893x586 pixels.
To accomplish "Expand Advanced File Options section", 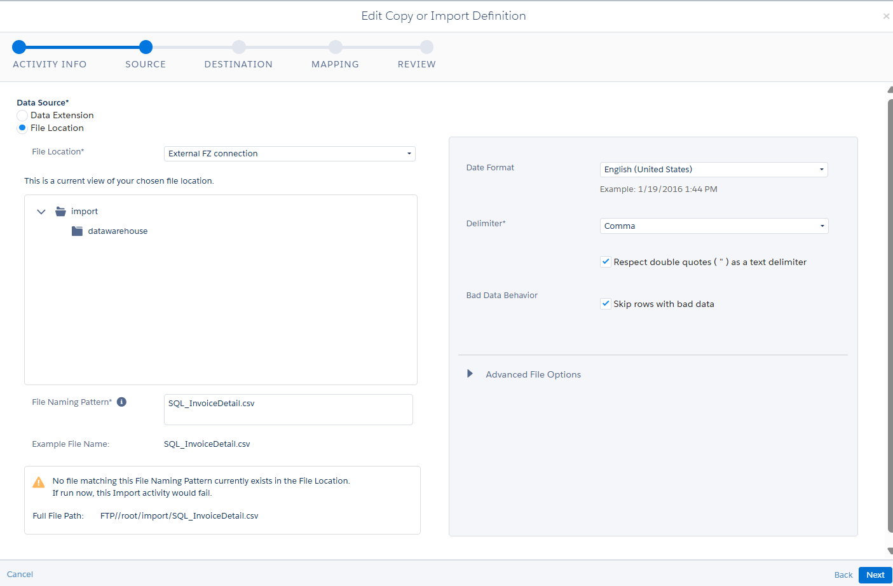I will 470,374.
